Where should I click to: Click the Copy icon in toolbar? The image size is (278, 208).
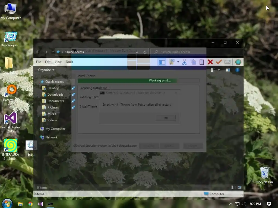tap(193, 62)
